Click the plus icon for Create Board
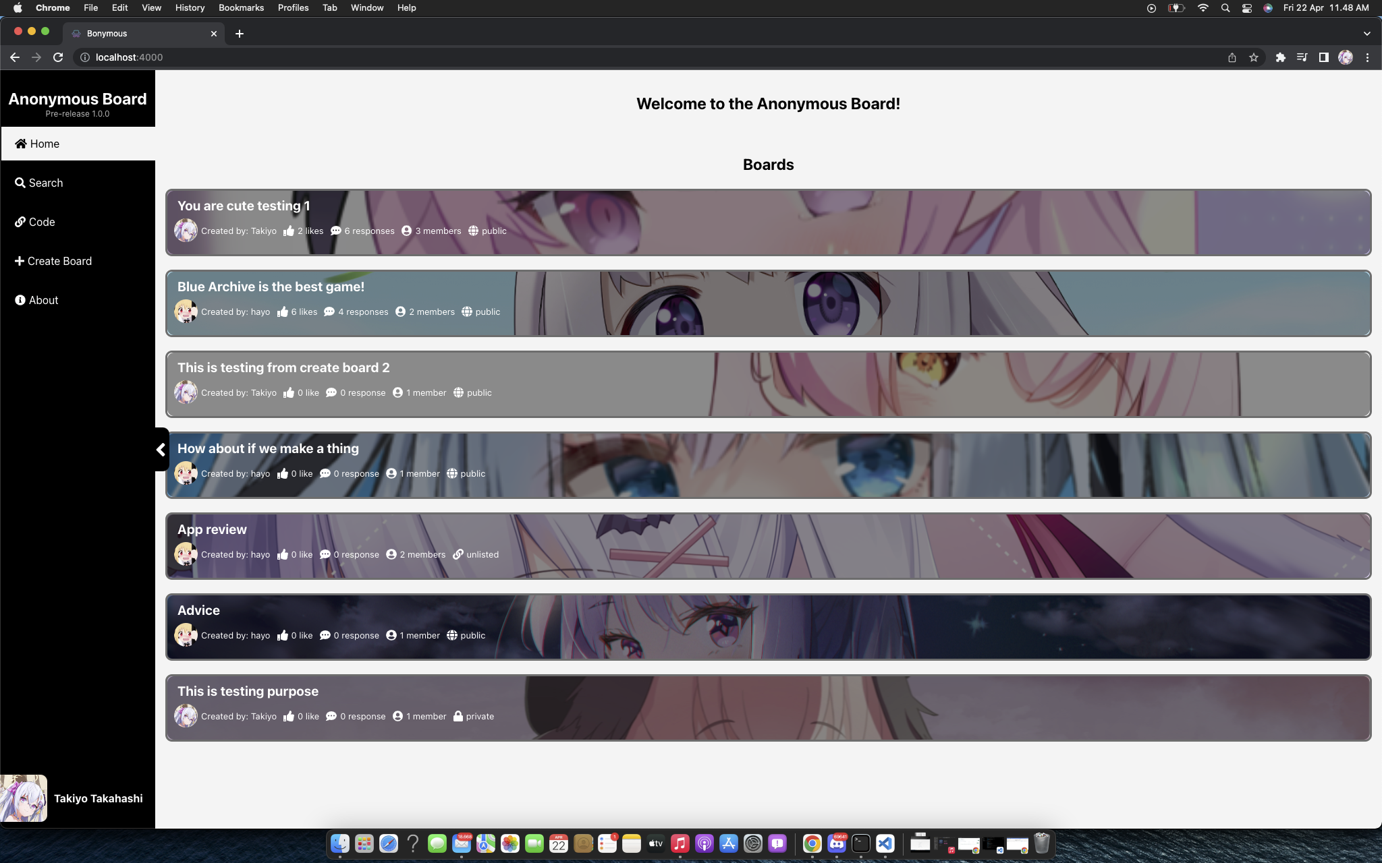The height and width of the screenshot is (863, 1382). [x=20, y=261]
